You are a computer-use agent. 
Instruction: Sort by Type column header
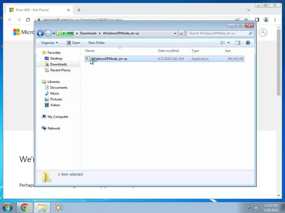(x=206, y=51)
